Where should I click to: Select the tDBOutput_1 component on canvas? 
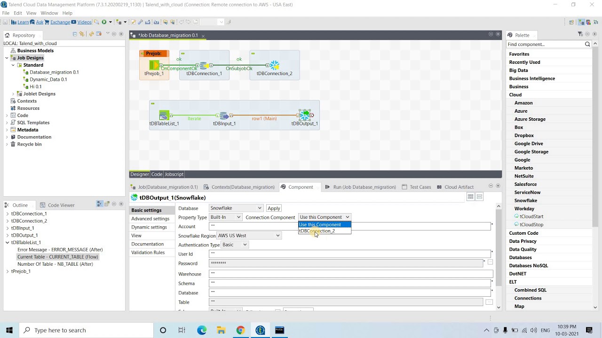(305, 115)
